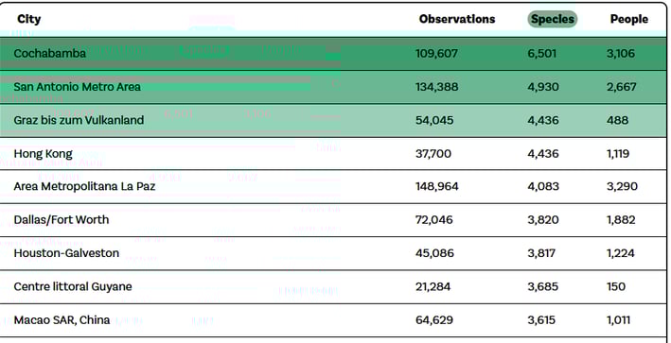Click the People column header
This screenshot has width=671, height=343.
629,19
